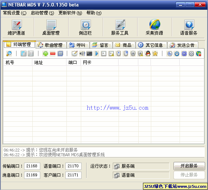The image size is (208, 190).
Task: Click the yellow star icon
Action: tap(155, 54)
